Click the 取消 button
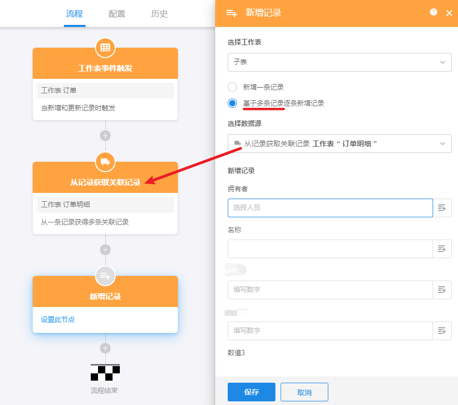The width and height of the screenshot is (458, 405). (304, 392)
